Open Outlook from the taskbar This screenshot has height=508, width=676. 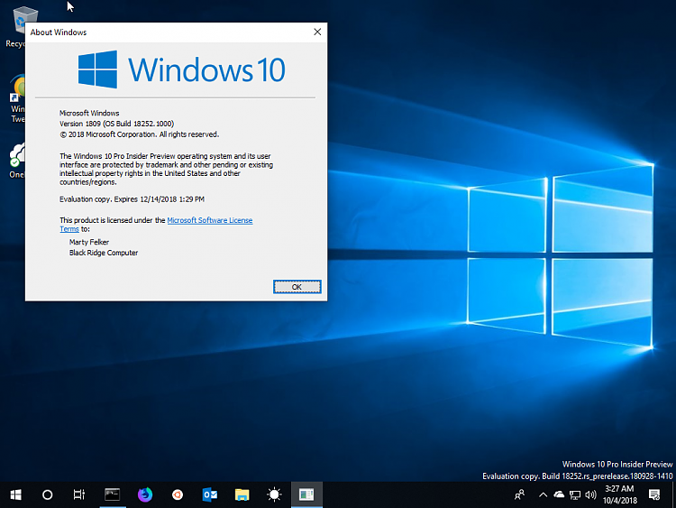pos(209,494)
